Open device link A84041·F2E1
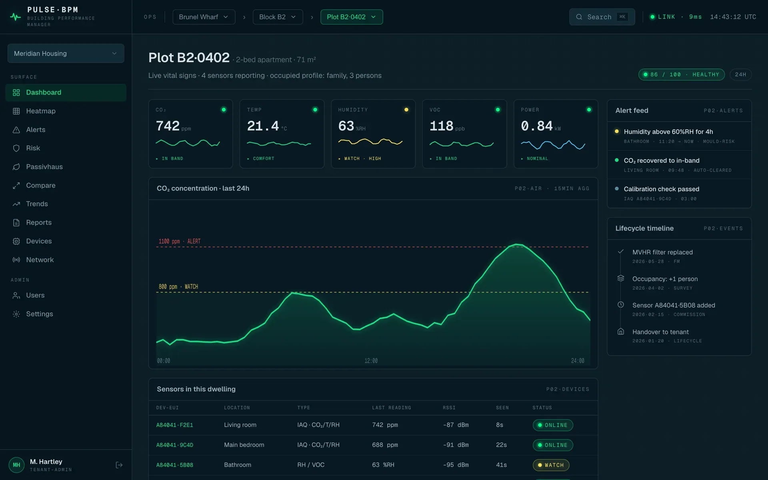Viewport: 768px width, 480px height. (x=174, y=425)
